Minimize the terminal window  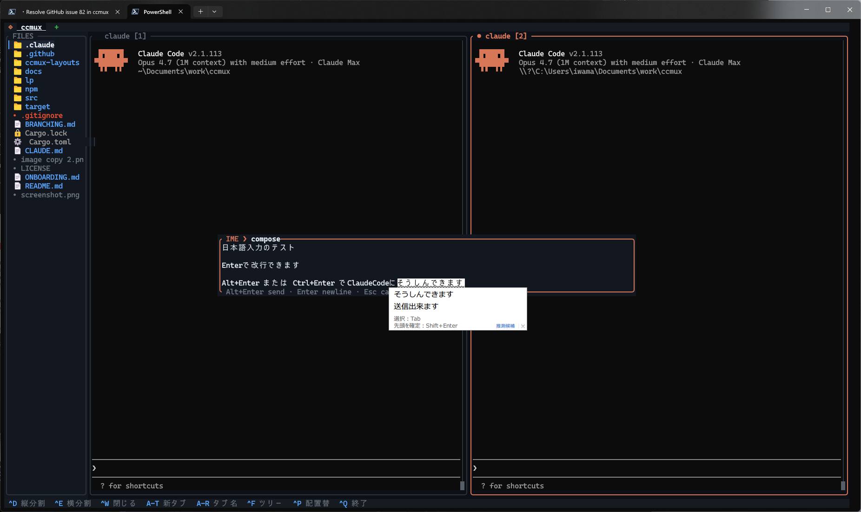pos(807,10)
